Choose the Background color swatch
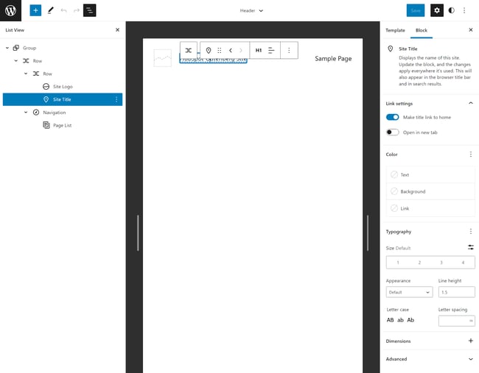The image size is (479, 373). [413, 191]
